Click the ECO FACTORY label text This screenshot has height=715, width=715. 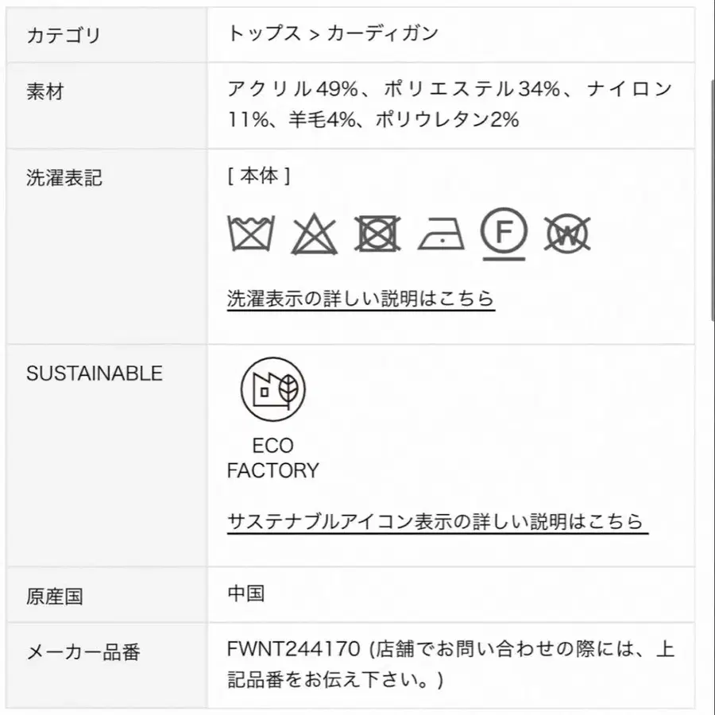[x=272, y=458]
